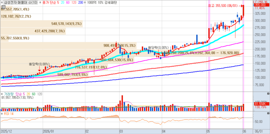Click the 배당락(0.00%) label near April
The height and width of the screenshot is (134, 270).
158,47
